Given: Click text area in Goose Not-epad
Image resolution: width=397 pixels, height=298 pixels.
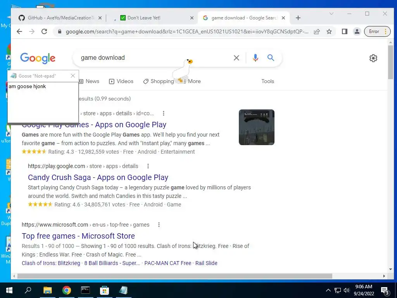Looking at the screenshot, I should tap(43, 102).
